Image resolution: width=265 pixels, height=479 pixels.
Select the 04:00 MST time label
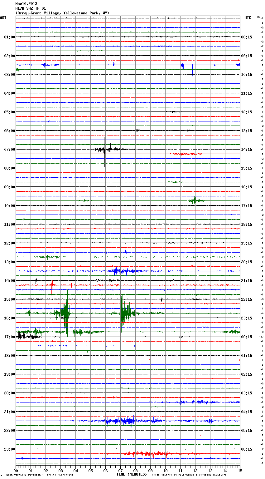point(10,93)
